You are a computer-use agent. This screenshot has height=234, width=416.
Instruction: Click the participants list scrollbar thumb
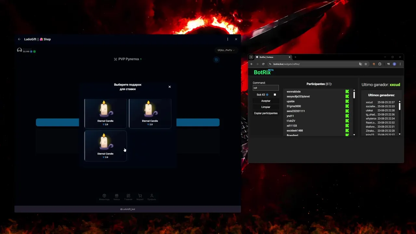(354, 95)
